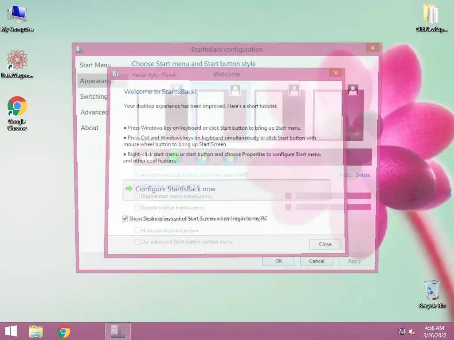The image size is (454, 340).
Task: Adjust the start menu translucency slider
Action: (333, 196)
